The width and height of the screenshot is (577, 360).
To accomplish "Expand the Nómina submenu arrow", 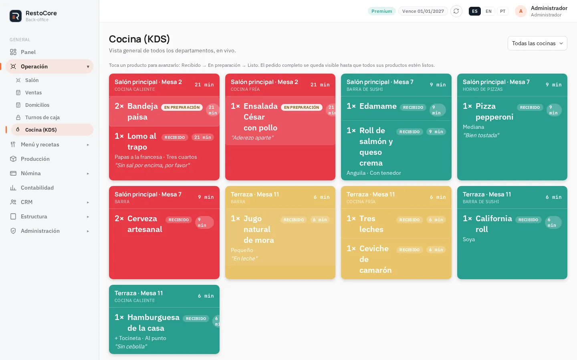I will point(88,174).
